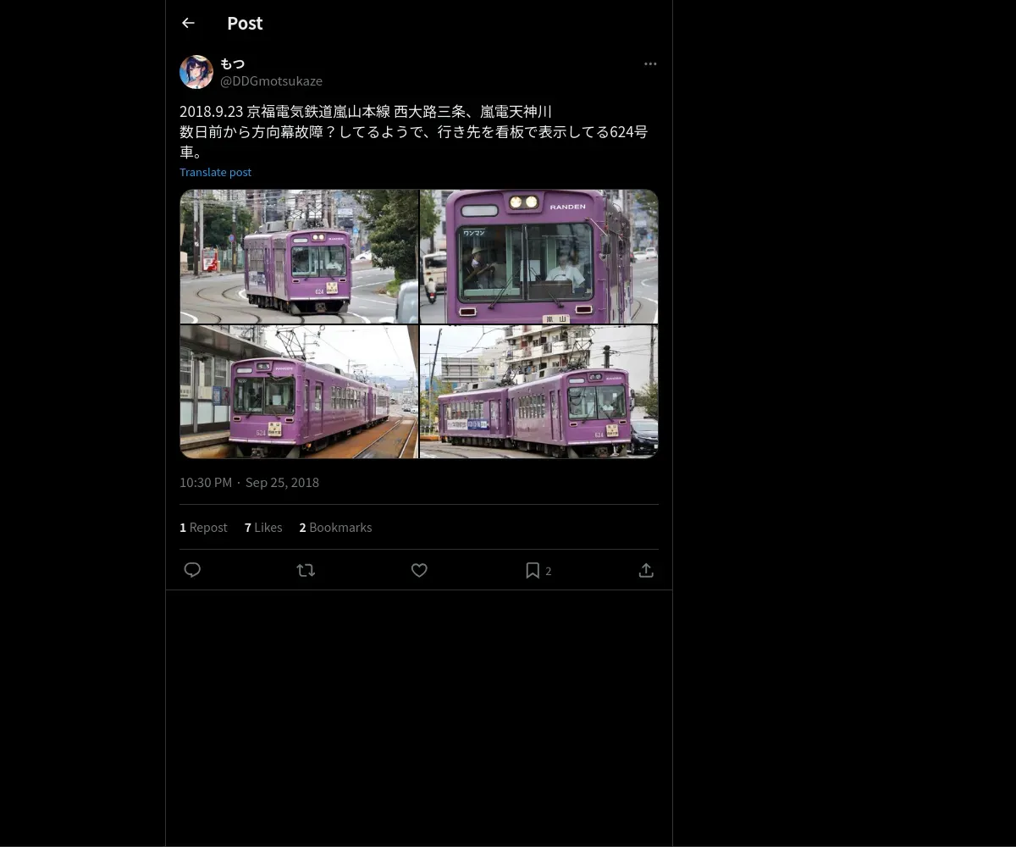
Task: Click the もつ display name
Action: [232, 64]
